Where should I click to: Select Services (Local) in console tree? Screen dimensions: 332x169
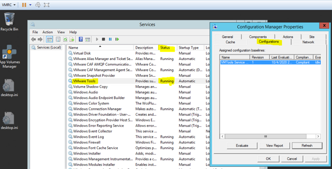click(x=47, y=48)
